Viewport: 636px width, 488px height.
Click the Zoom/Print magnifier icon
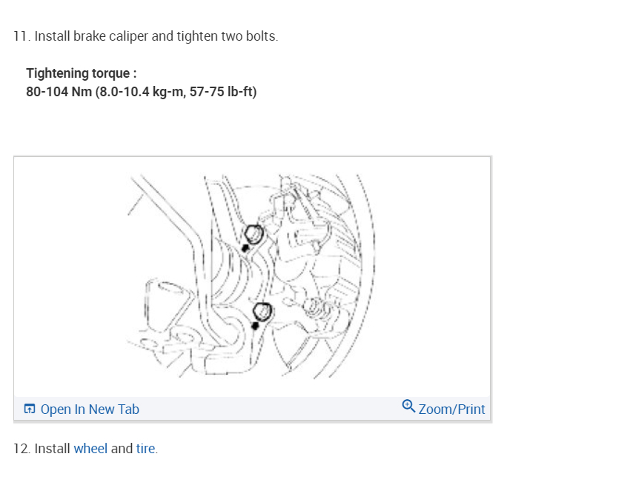tap(408, 407)
